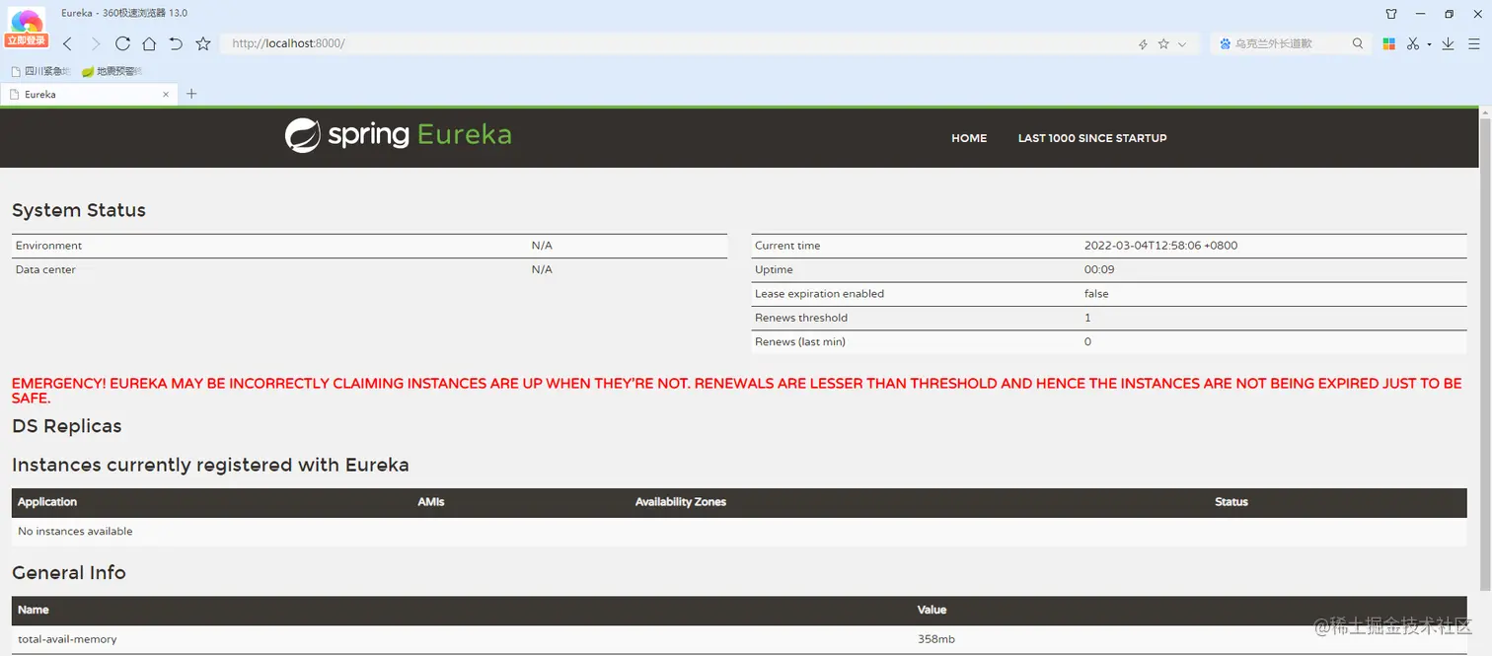Open the downloads arrow icon
The height and width of the screenshot is (656, 1492).
[1448, 43]
